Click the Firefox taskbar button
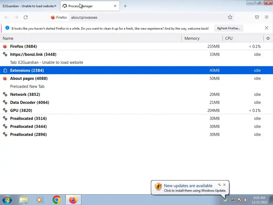Screen dimensions: 273x205 [73, 200]
